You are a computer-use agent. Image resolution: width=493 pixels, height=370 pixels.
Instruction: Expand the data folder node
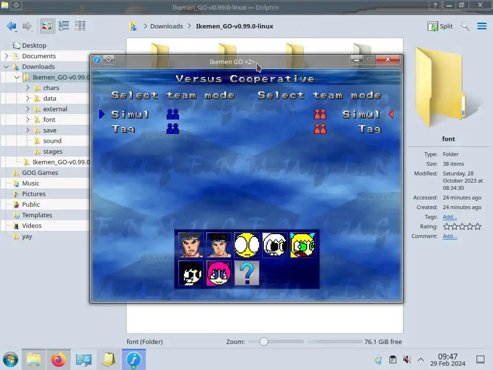coord(27,98)
